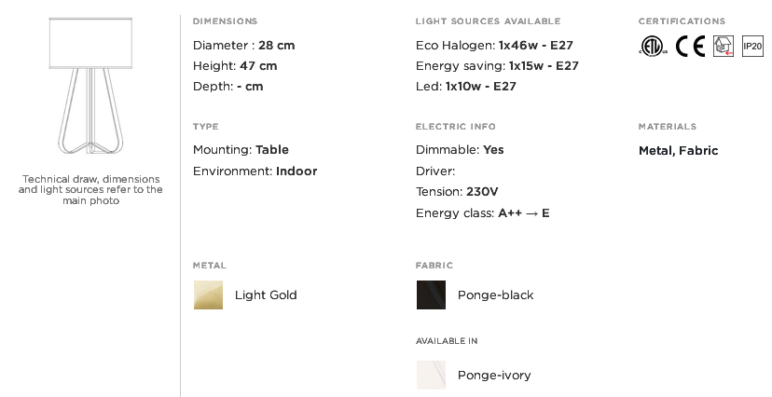Click the CE certification mark

pos(690,47)
